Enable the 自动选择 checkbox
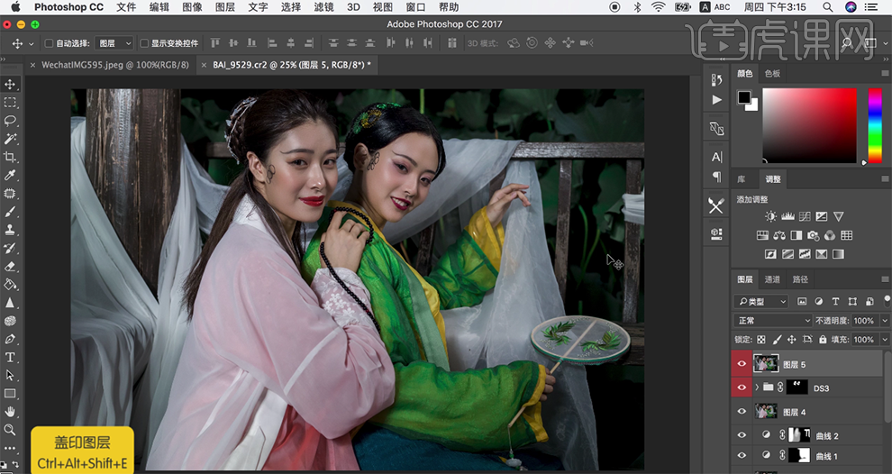Viewport: 892px width, 474px height. click(x=49, y=43)
